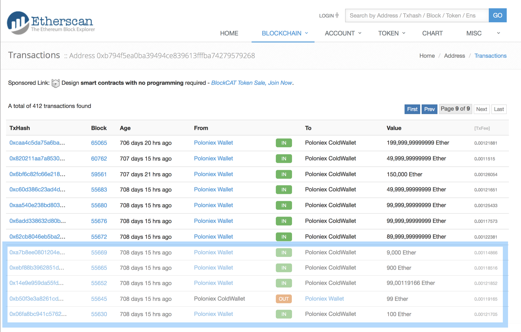Click the Page 9 of 9 indicator
The height and width of the screenshot is (332, 521).
pos(455,109)
